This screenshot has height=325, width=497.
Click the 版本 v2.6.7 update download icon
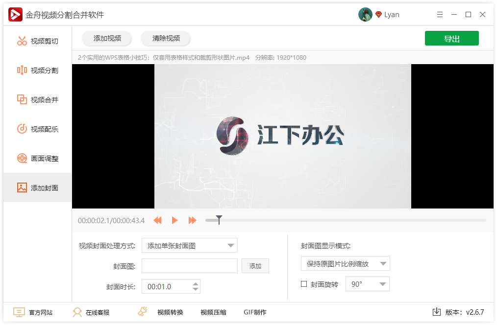[x=436, y=312]
